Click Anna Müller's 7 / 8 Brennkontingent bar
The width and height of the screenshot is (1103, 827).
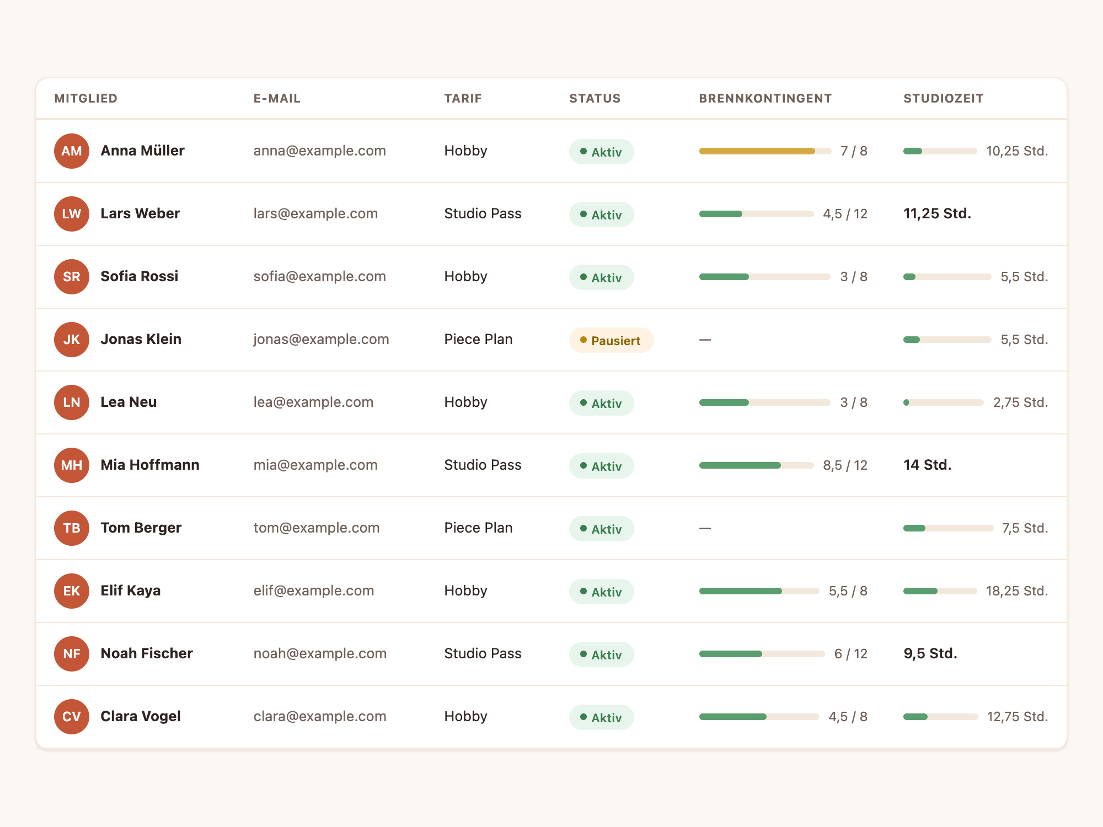click(765, 151)
